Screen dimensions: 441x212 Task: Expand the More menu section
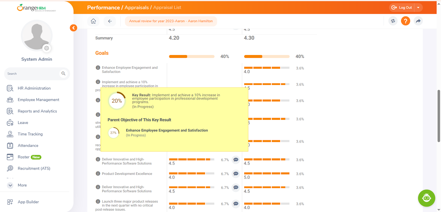click(10, 185)
